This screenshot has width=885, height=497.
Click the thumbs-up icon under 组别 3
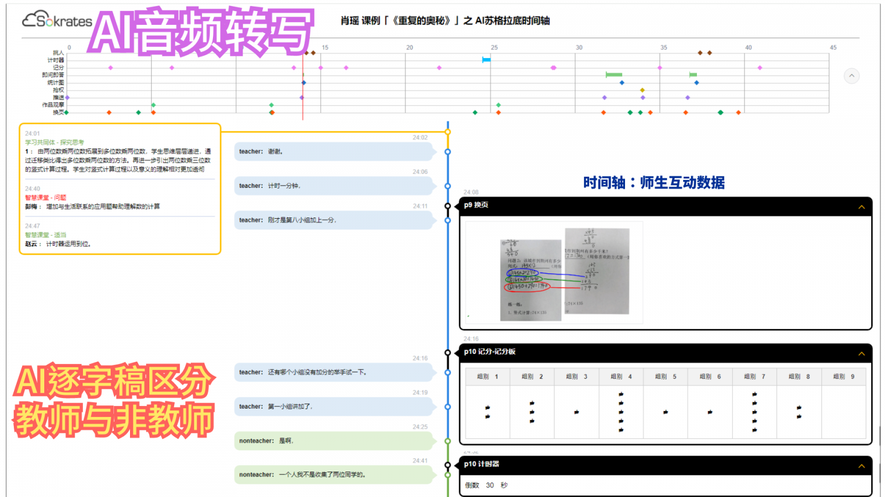(x=576, y=412)
